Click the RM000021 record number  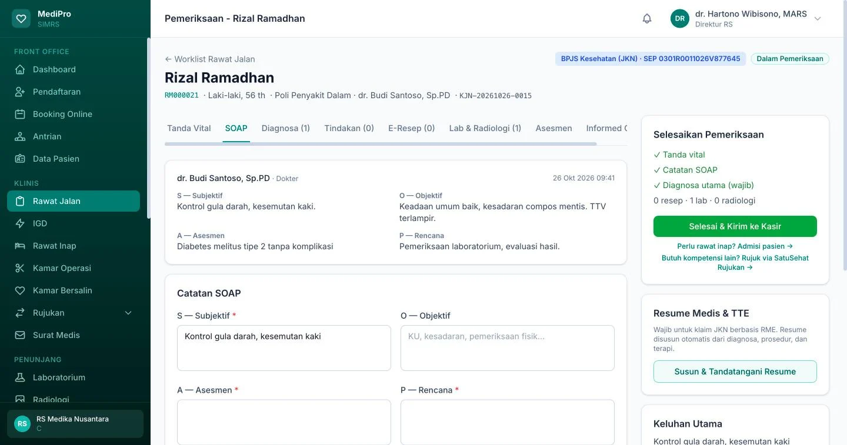(x=182, y=95)
